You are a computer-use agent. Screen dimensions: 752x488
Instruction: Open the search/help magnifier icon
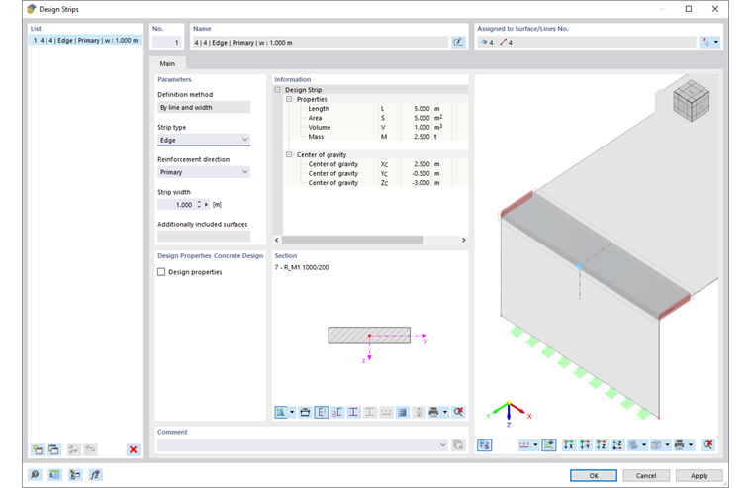click(35, 474)
